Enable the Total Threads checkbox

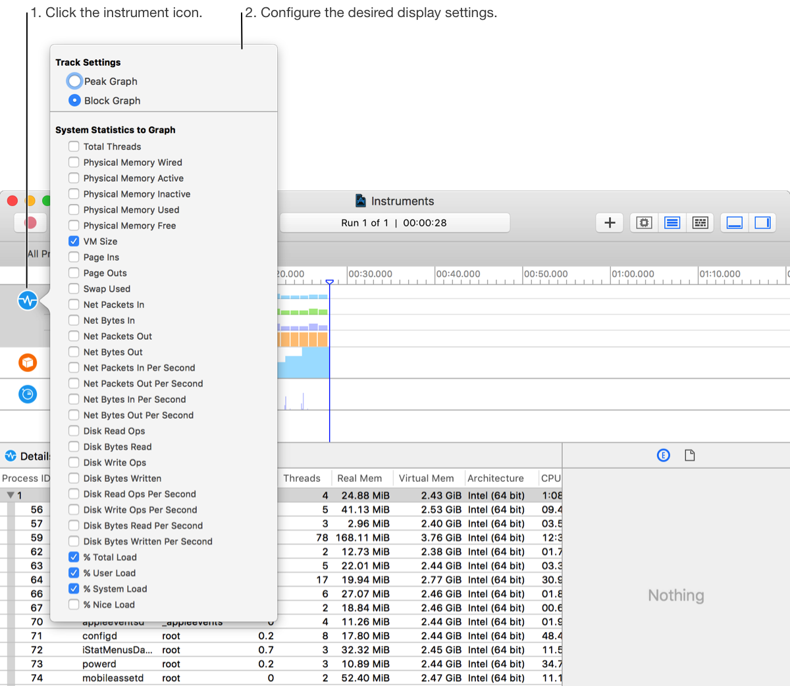(x=73, y=146)
